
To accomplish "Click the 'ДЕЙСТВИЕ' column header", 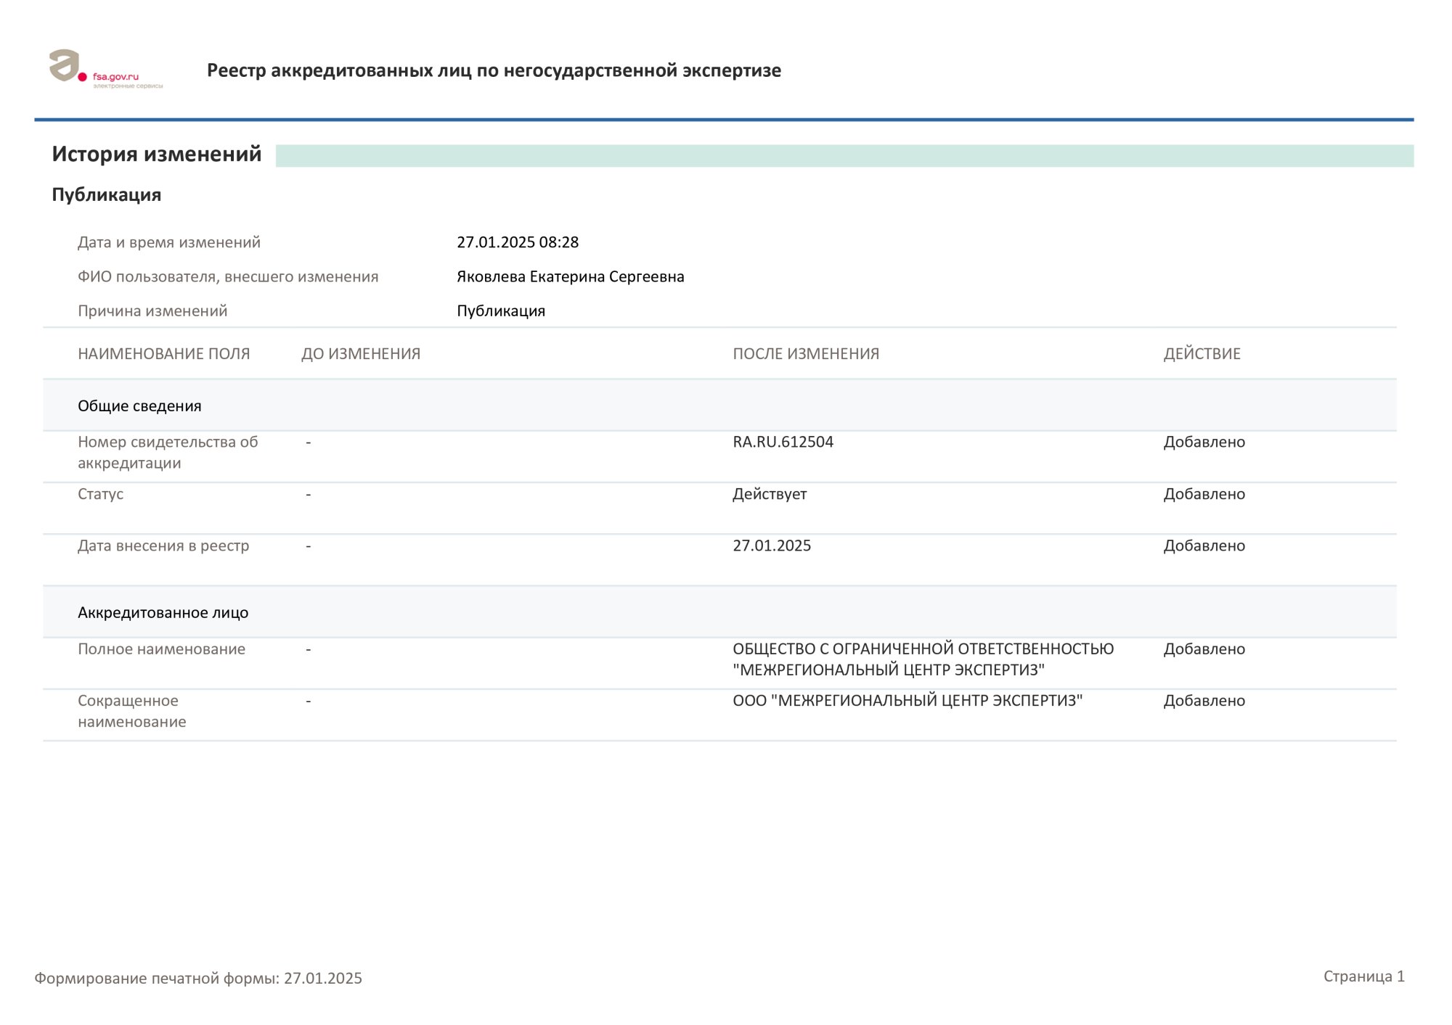I will pos(1202,354).
